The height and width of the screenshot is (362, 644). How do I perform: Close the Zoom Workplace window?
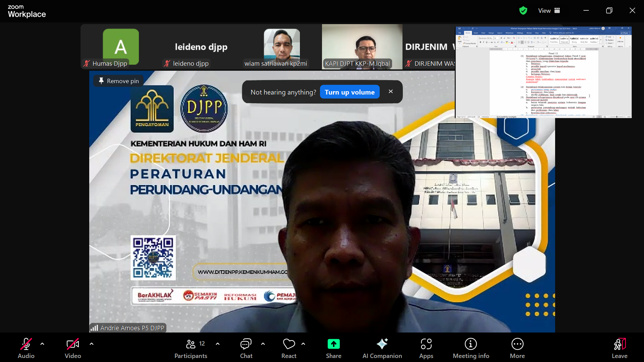[x=632, y=11]
